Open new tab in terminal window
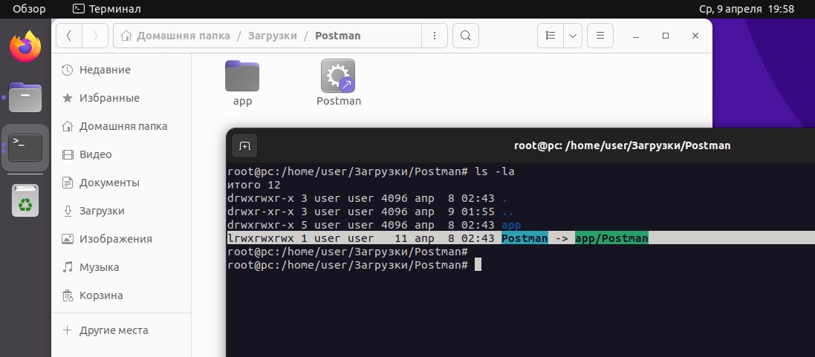815x357 pixels. (x=244, y=145)
